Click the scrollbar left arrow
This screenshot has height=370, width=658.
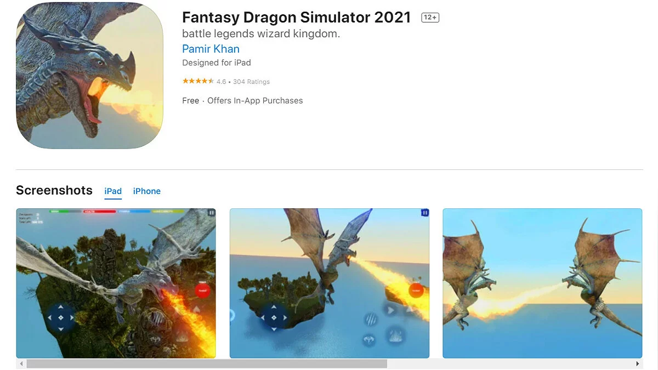21,363
